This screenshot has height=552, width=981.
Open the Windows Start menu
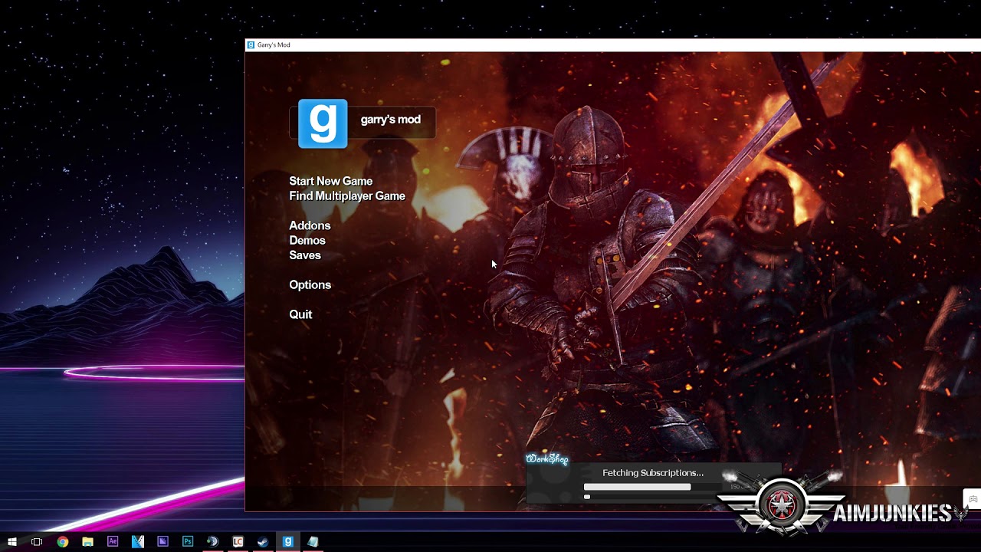point(11,542)
